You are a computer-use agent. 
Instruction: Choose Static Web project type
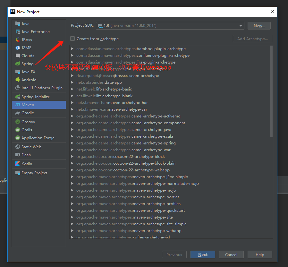[39, 147]
